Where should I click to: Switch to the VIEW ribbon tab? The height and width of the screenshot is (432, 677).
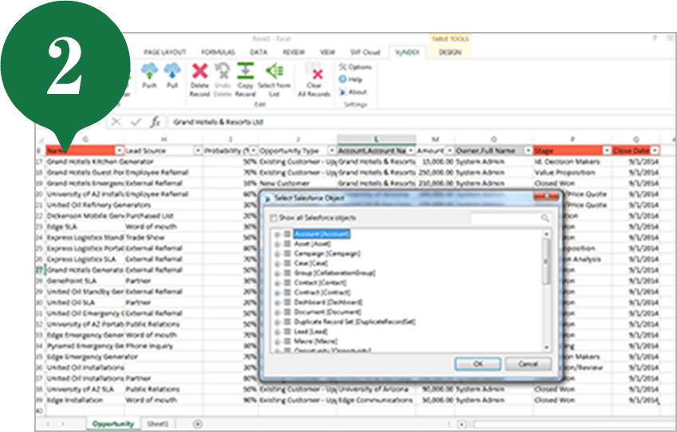click(327, 53)
